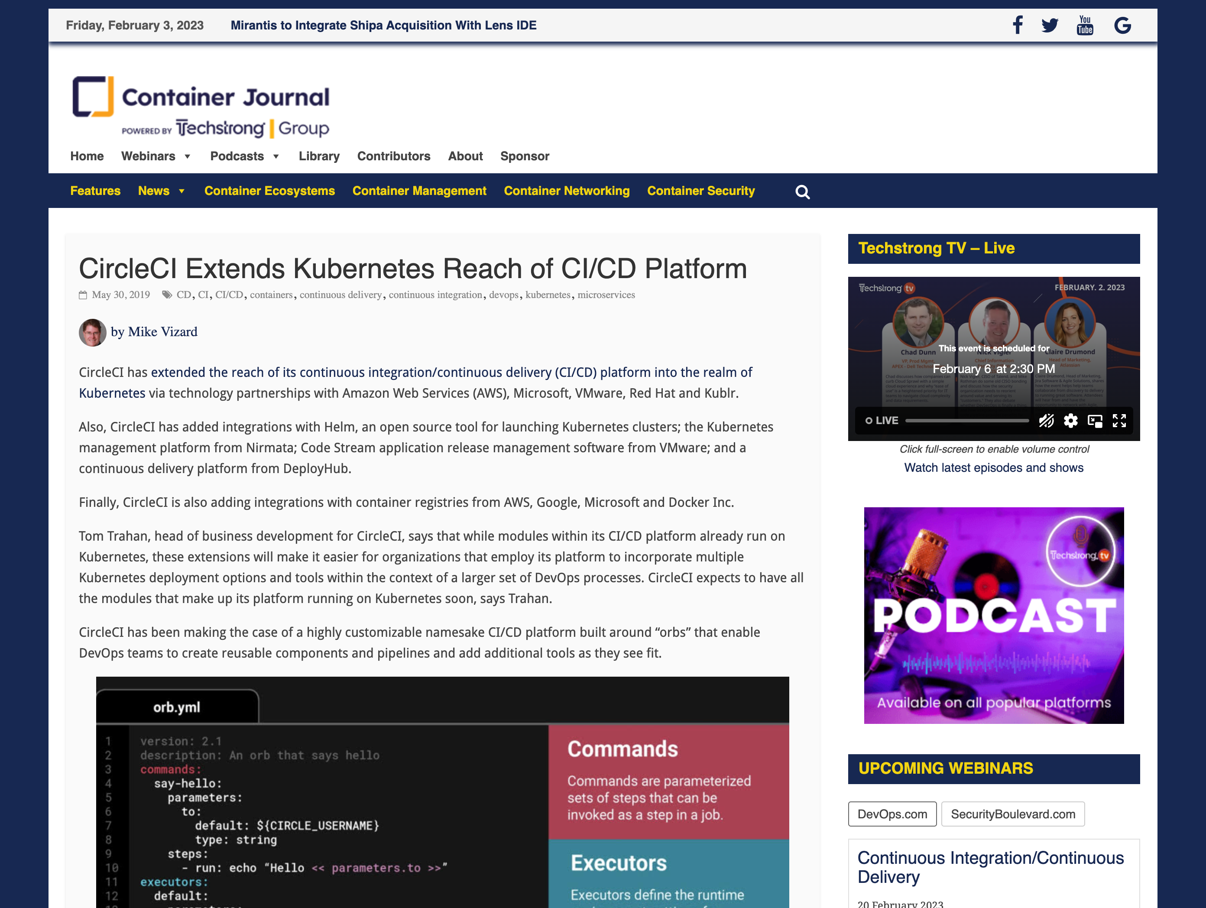1206x908 pixels.
Task: Click the 'devops' tag link
Action: (504, 295)
